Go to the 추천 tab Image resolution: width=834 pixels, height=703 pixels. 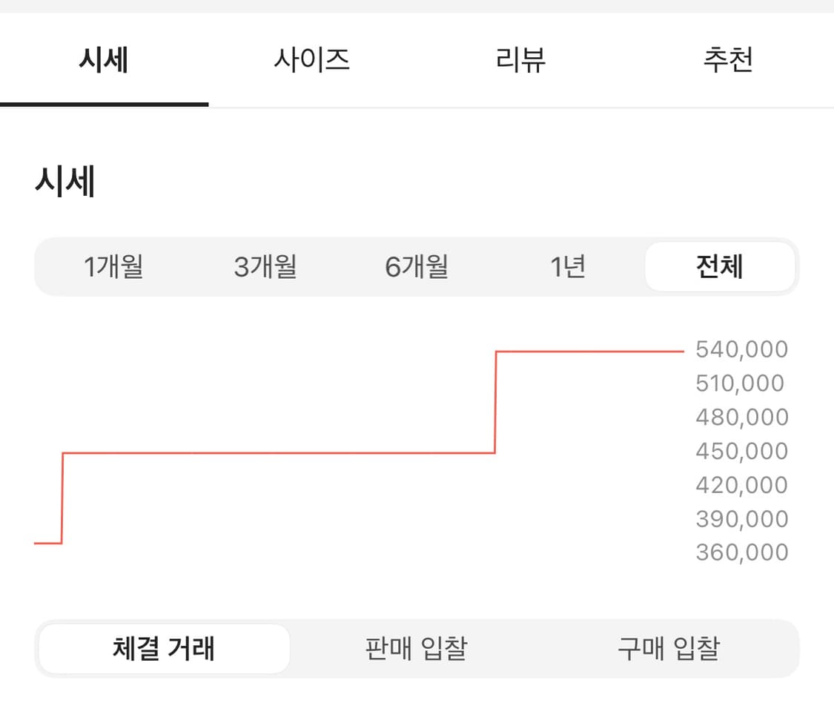(x=728, y=60)
